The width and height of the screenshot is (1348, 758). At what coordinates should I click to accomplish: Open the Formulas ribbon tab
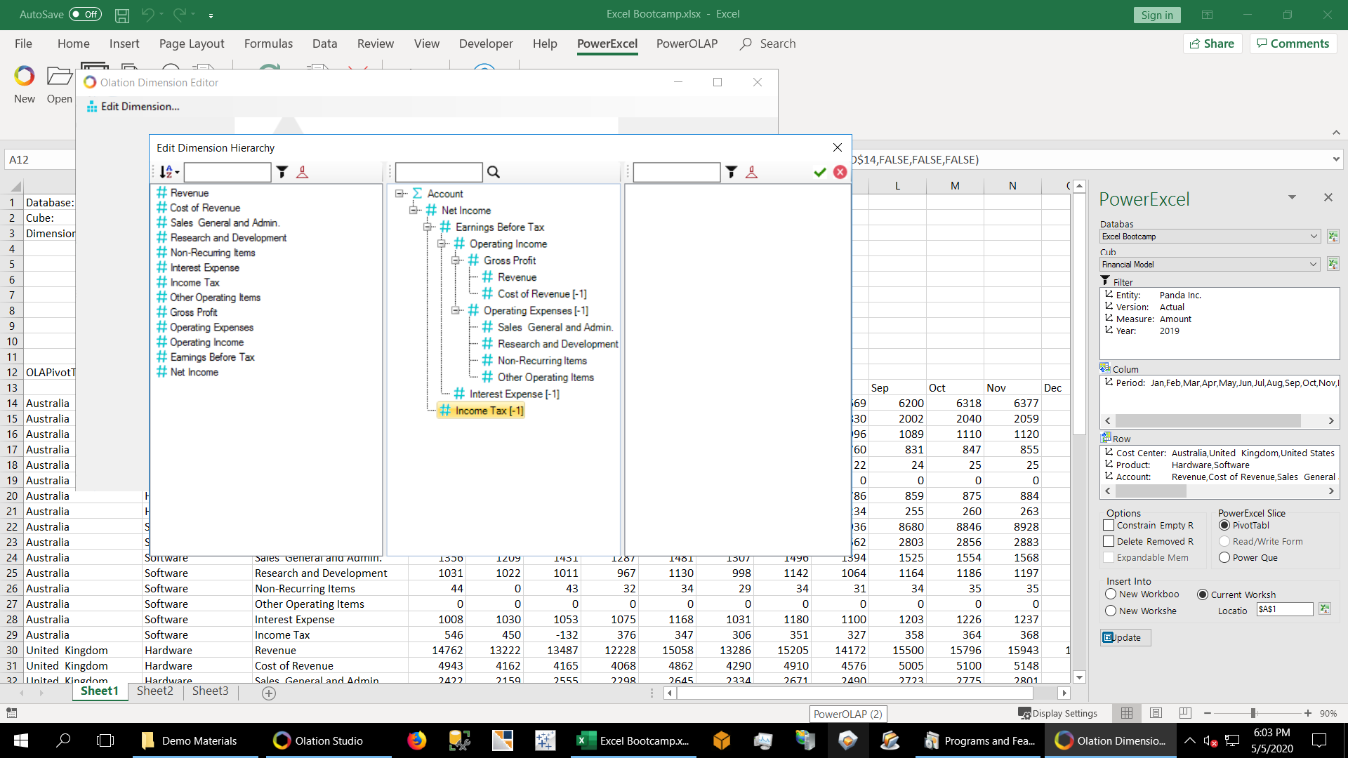[x=268, y=44]
